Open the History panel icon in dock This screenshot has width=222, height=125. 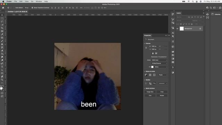click(x=173, y=14)
